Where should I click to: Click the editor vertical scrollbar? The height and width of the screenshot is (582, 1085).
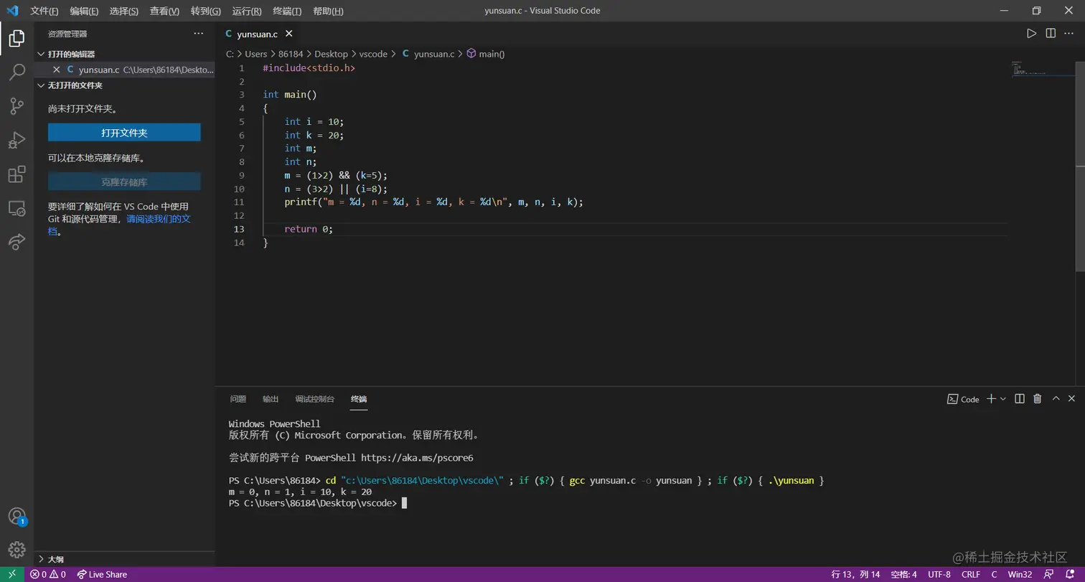(x=1080, y=166)
